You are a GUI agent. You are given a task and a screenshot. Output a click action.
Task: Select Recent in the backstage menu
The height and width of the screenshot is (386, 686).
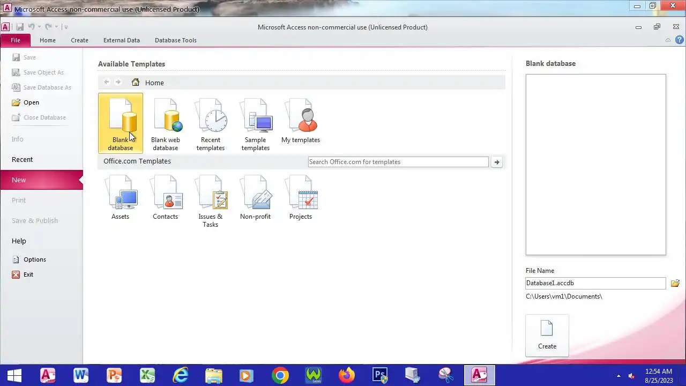point(41,160)
